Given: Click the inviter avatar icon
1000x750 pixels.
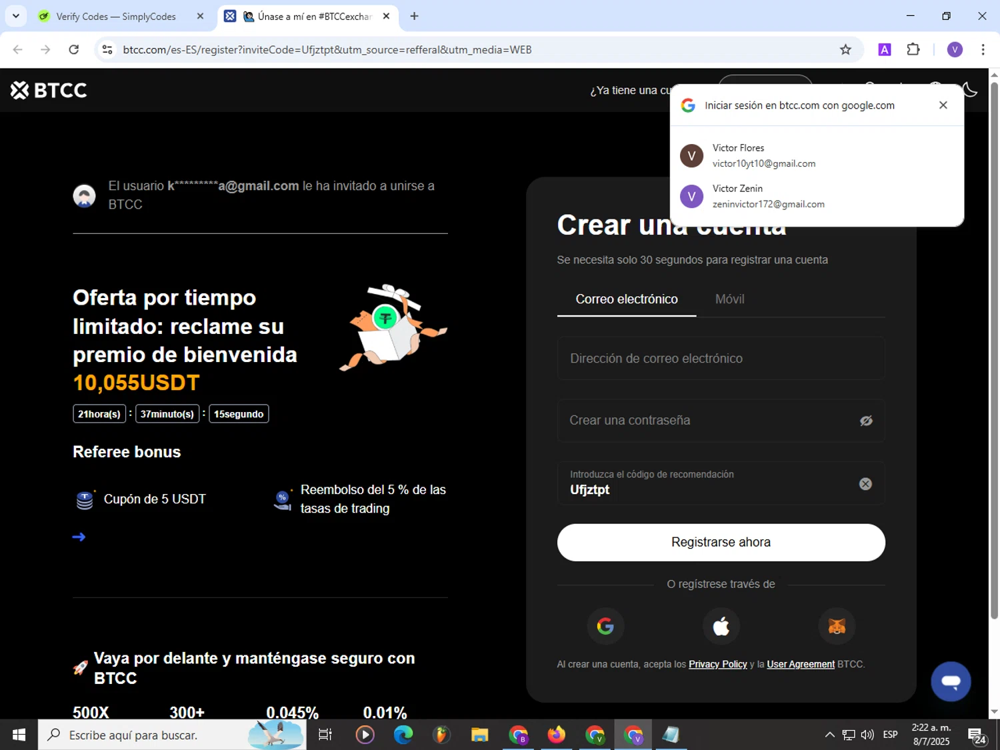Looking at the screenshot, I should tap(84, 196).
